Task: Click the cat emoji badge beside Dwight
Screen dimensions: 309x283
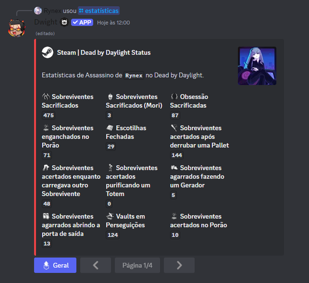Action: [x=64, y=22]
